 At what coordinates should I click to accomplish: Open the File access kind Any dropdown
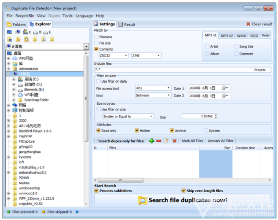point(153,88)
